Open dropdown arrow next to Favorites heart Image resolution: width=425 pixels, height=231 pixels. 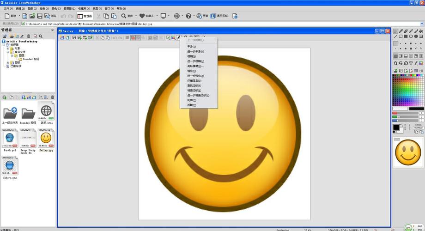(x=157, y=16)
